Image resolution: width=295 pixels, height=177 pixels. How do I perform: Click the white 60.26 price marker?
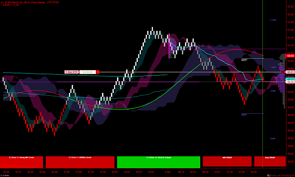pyautogui.click(x=290, y=82)
